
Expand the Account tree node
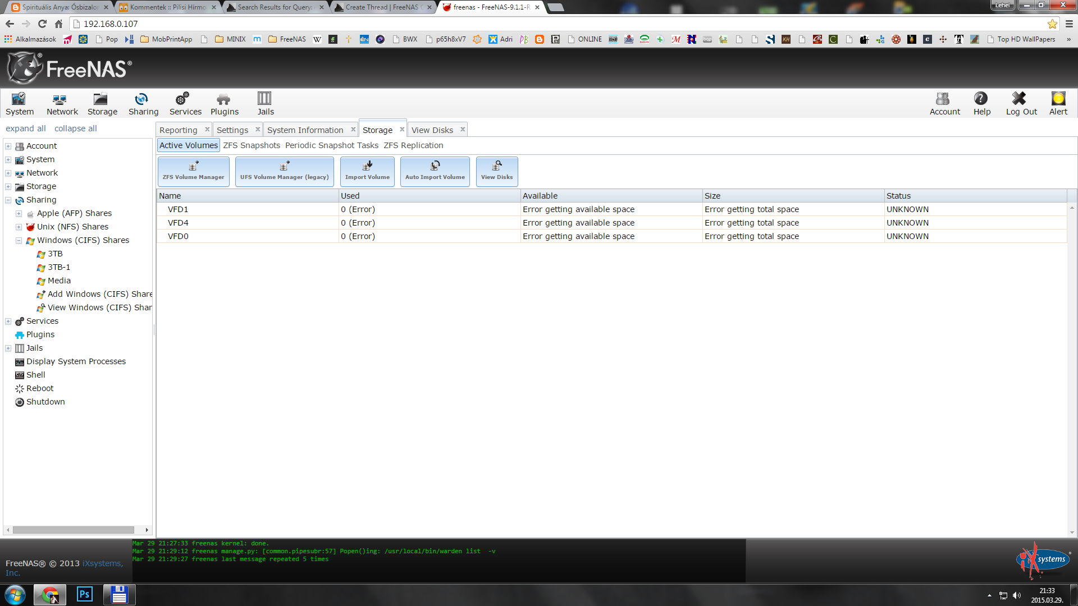(8, 146)
